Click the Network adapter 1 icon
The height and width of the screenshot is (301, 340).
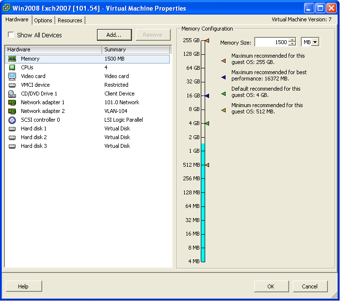[12, 102]
